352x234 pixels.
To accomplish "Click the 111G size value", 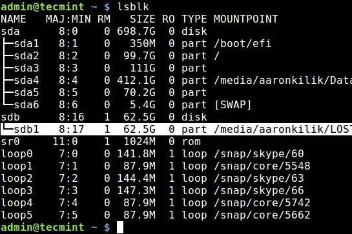I will (x=143, y=68).
